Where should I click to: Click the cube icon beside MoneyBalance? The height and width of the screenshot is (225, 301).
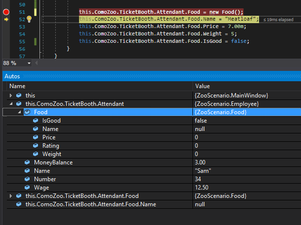tap(27, 162)
